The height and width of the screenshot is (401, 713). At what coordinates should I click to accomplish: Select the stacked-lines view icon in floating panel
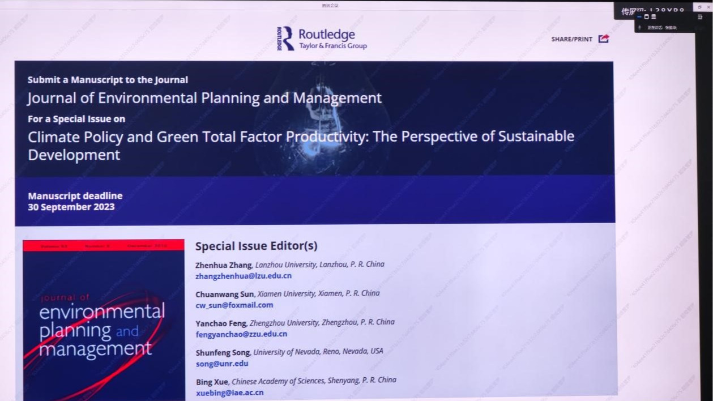654,17
